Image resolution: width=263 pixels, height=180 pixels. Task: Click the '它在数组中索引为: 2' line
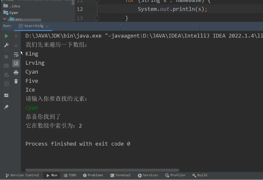coord(54,126)
